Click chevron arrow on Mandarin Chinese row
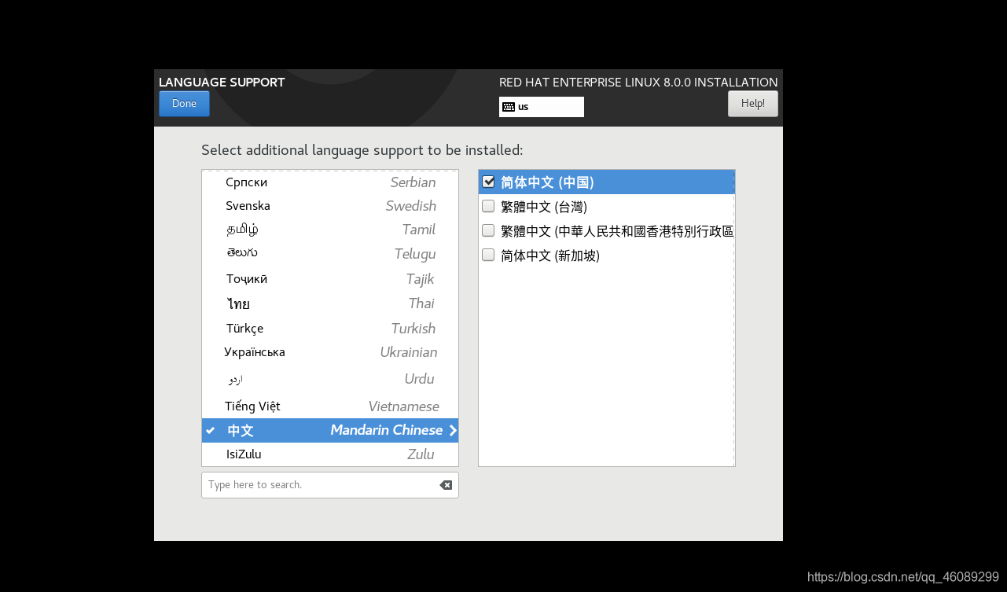1007x592 pixels. [x=453, y=431]
